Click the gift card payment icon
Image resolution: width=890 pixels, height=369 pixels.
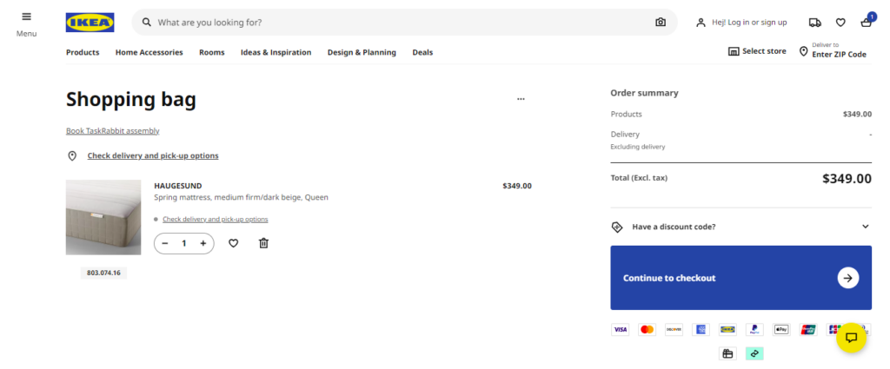point(727,353)
